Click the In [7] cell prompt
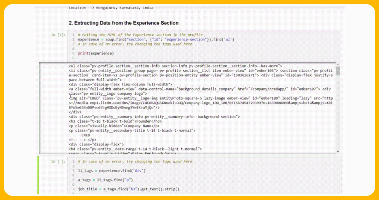The height and width of the screenshot is (200, 379). [58, 35]
